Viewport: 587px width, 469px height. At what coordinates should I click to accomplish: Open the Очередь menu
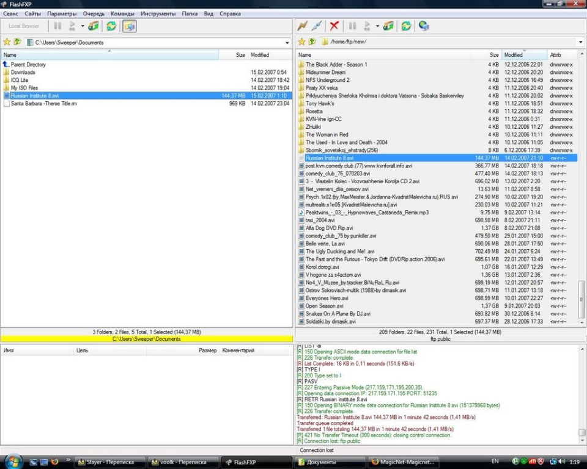94,13
